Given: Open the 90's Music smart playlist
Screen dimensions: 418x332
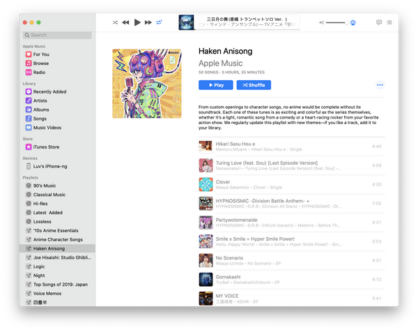Looking at the screenshot, I should point(57,186).
